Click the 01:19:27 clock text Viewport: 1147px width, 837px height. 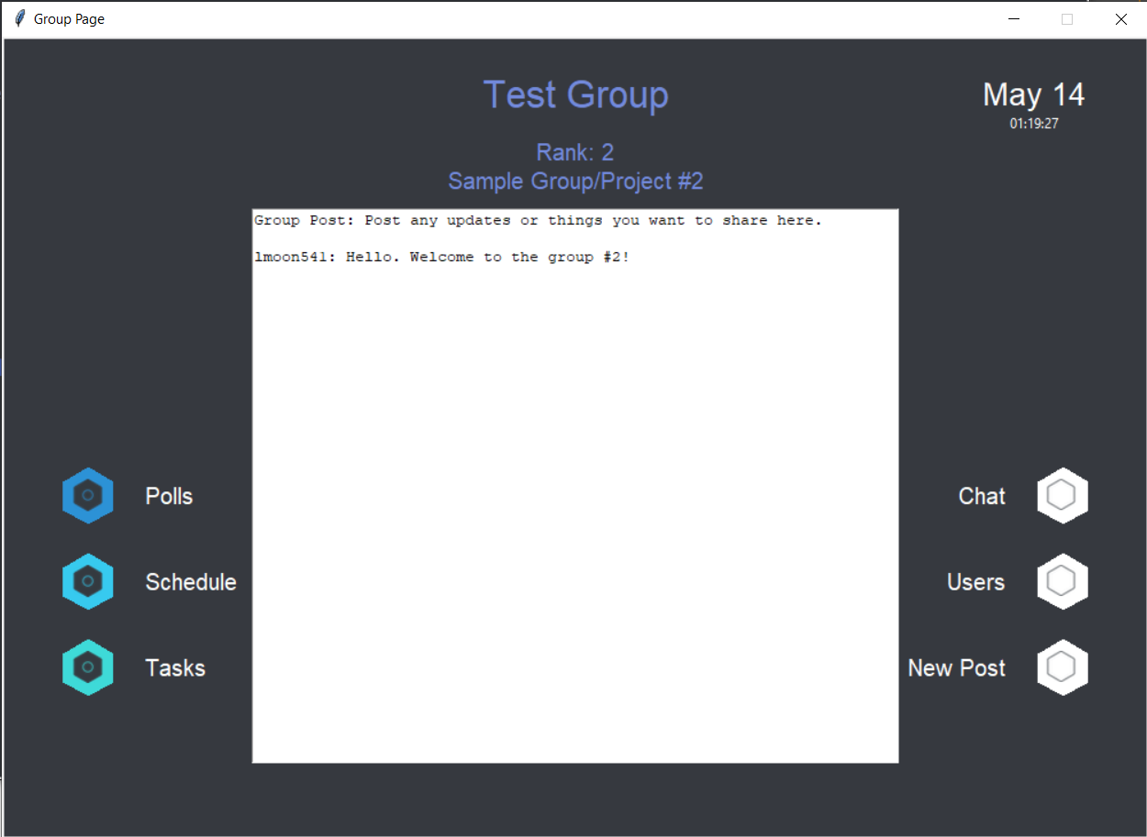1034,124
